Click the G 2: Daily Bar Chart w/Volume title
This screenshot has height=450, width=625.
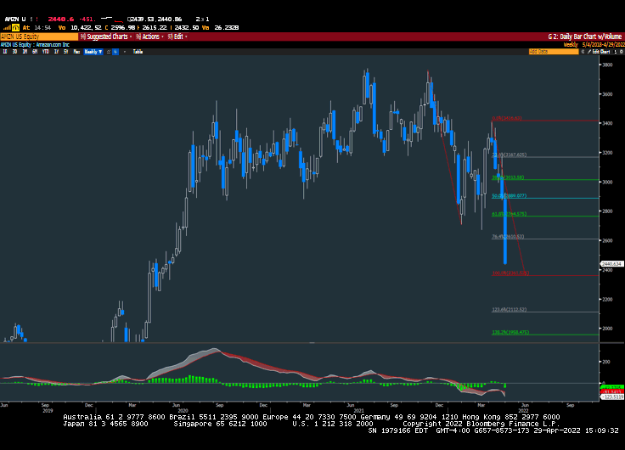point(585,37)
